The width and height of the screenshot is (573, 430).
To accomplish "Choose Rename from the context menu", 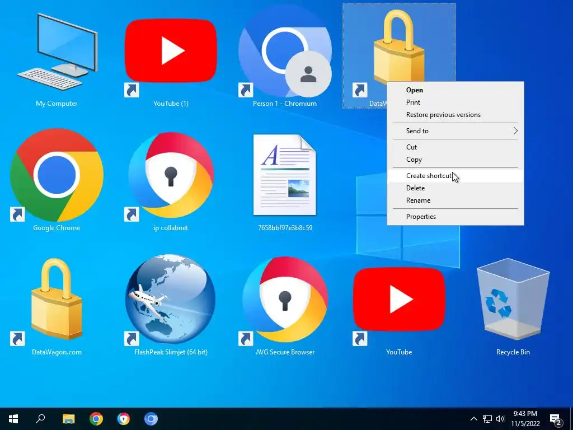I will tap(455, 200).
